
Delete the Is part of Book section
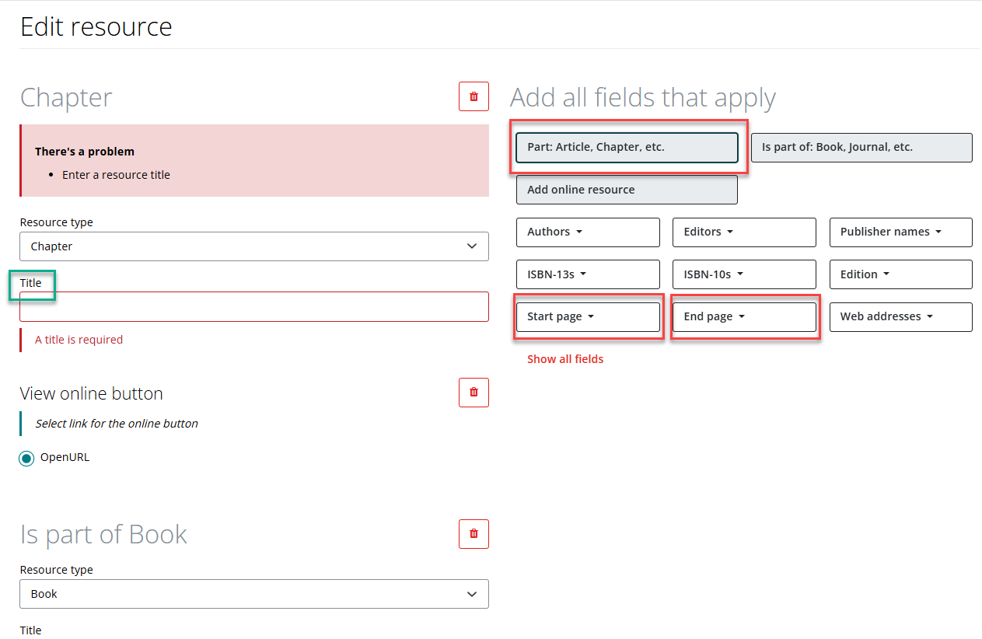(x=474, y=534)
